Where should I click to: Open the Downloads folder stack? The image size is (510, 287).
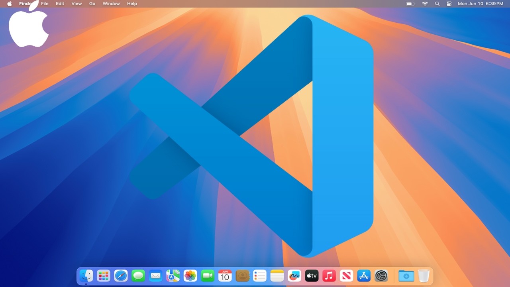point(406,275)
